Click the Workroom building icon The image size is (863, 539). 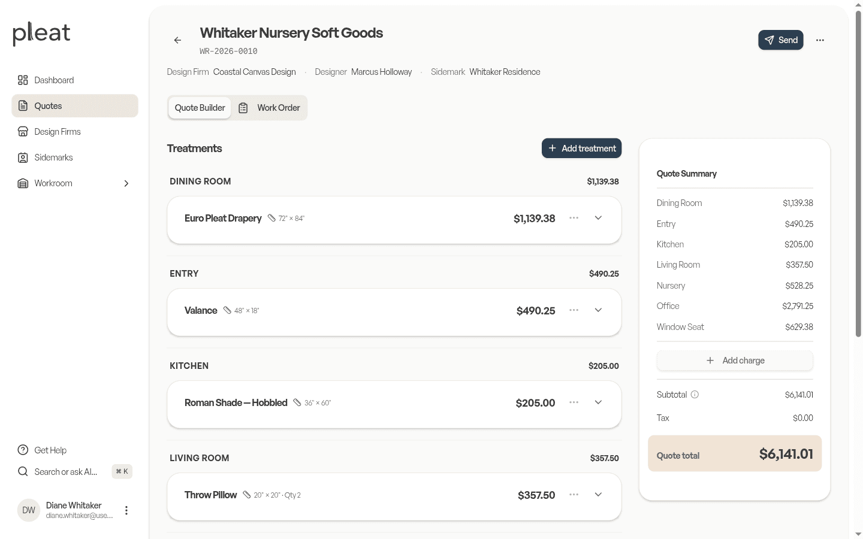click(23, 183)
